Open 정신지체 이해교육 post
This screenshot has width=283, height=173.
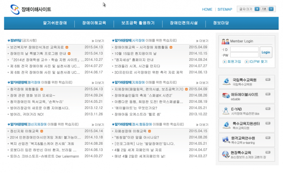click(x=24, y=131)
